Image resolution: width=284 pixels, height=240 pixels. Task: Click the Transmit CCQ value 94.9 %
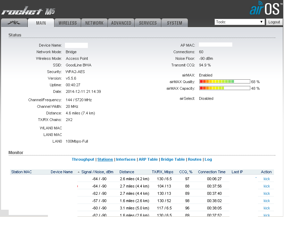[x=205, y=65]
